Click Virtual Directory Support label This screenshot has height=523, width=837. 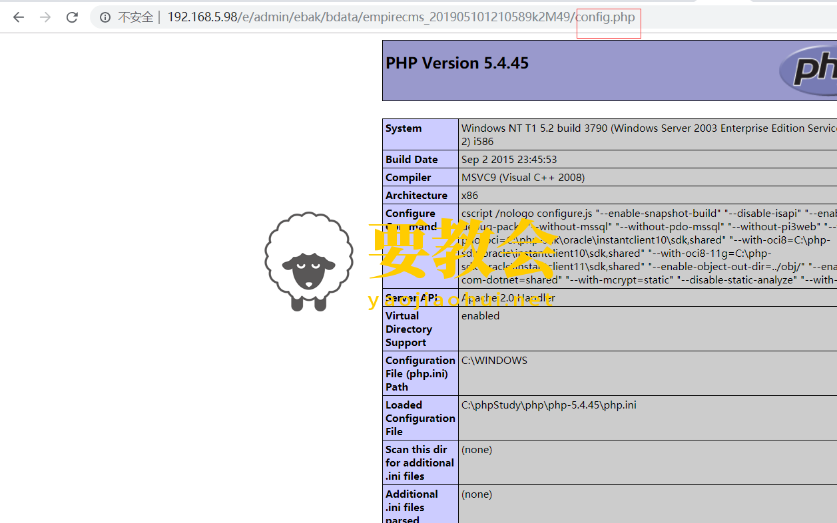pos(409,329)
